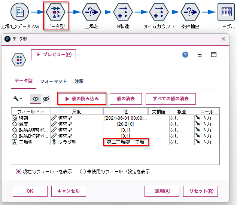This screenshot has width=237, height=205.
Task: Click the OK button
Action: point(30,191)
